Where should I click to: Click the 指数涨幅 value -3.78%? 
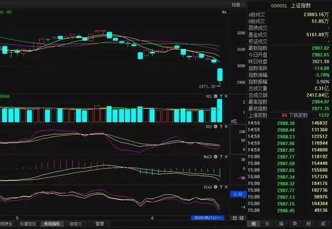322,75
